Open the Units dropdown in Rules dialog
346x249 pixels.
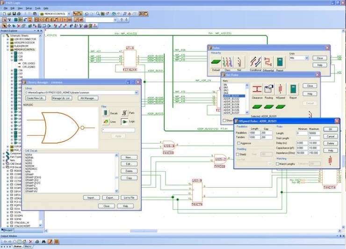pyautogui.click(x=307, y=58)
